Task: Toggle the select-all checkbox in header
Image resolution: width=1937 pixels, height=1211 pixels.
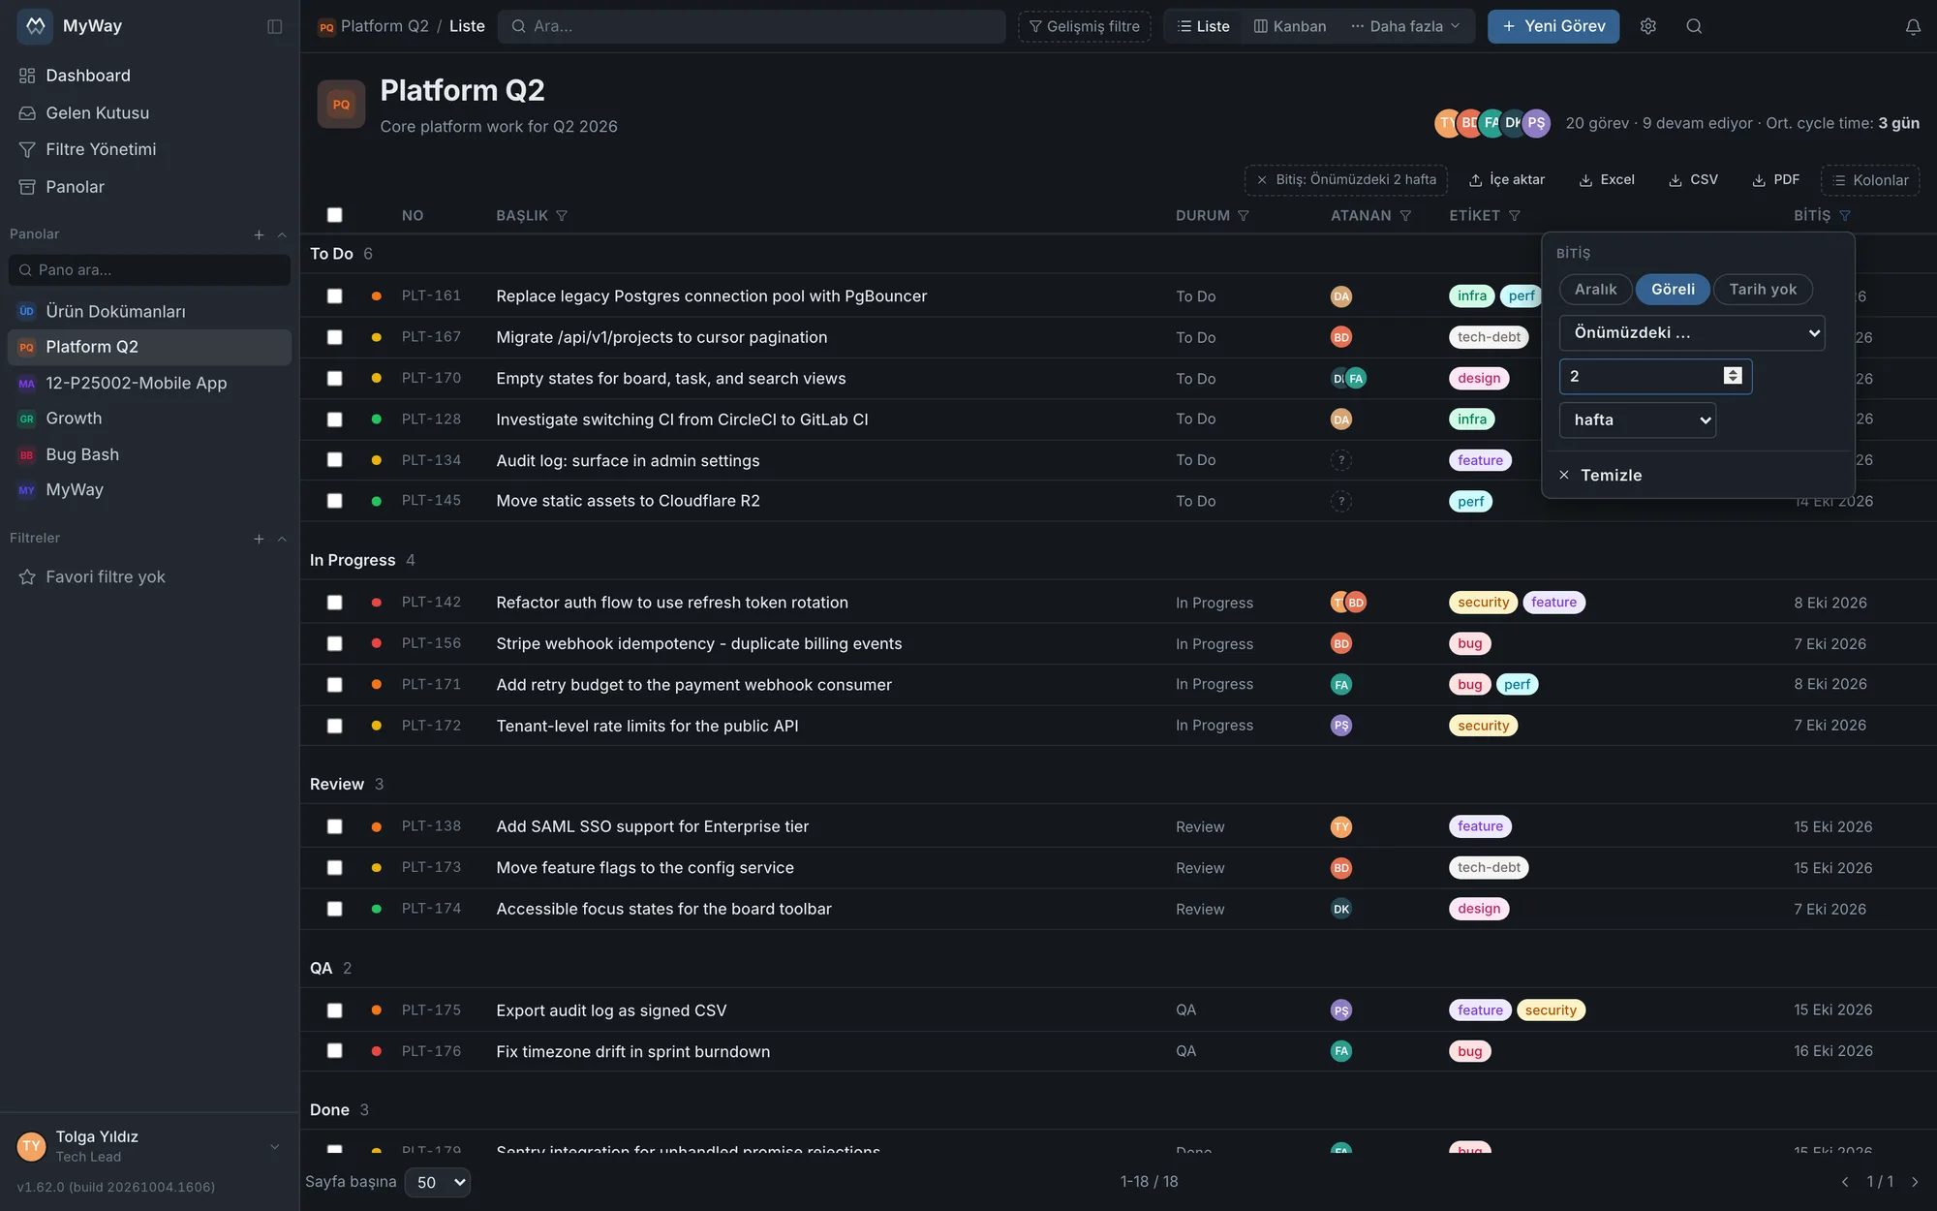Action: point(335,215)
